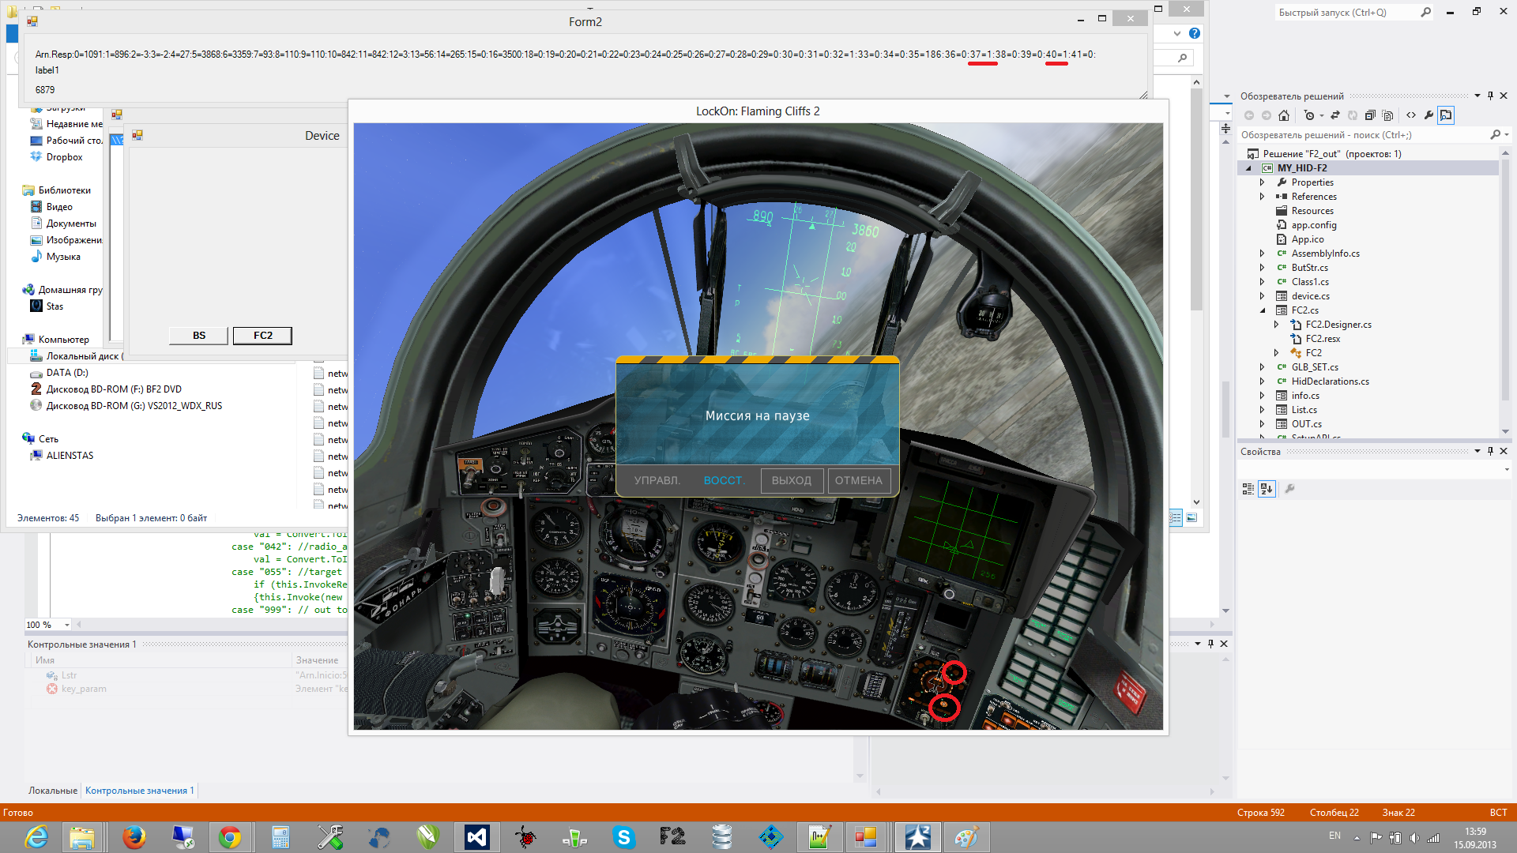Click the ladybug debugger icon on taskbar

click(x=525, y=836)
